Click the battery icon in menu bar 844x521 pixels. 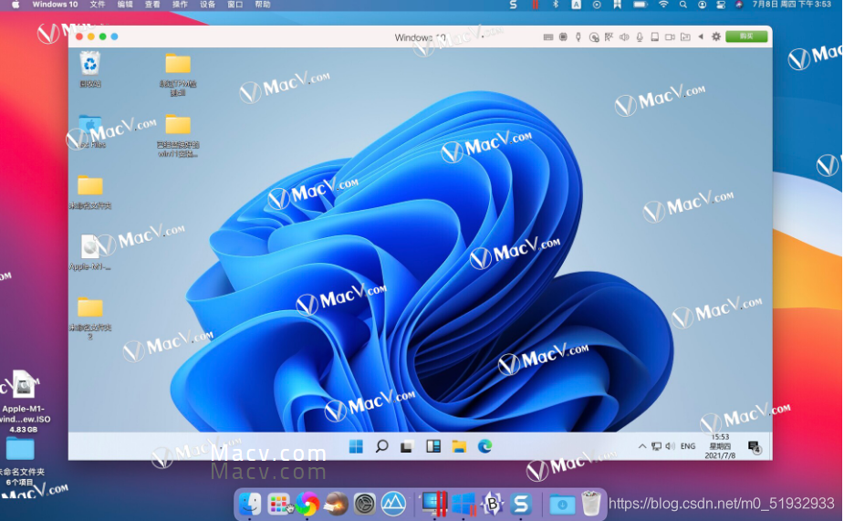tap(640, 5)
